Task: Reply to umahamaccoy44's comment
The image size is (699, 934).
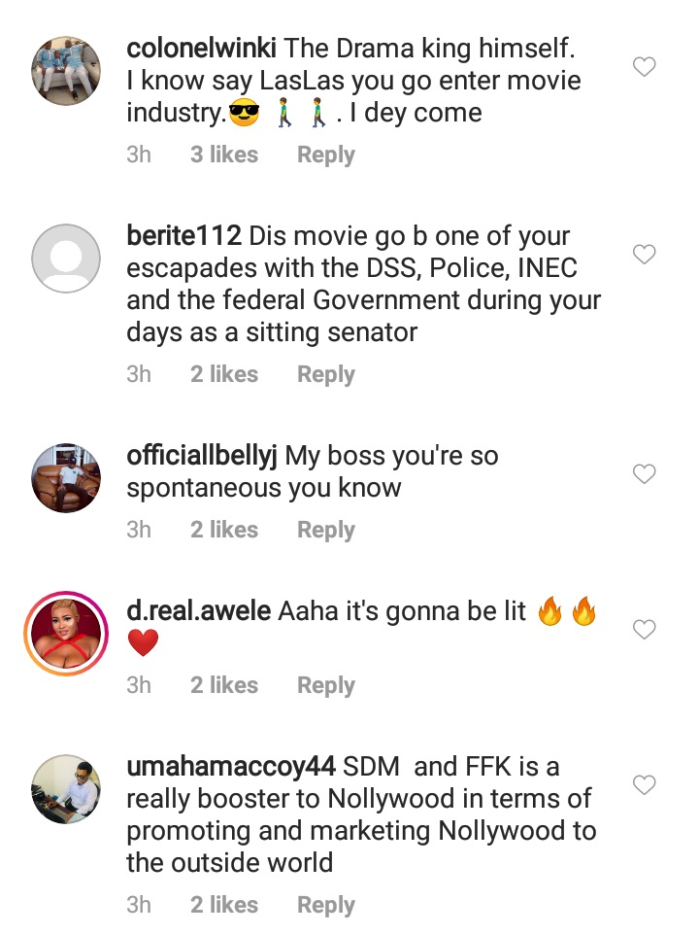Action: (x=325, y=905)
